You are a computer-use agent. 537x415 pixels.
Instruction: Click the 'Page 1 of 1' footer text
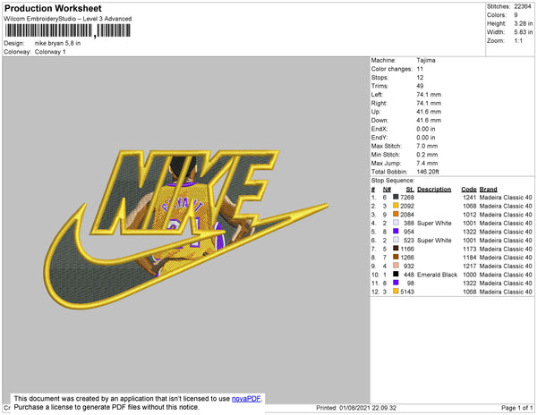[x=516, y=408]
